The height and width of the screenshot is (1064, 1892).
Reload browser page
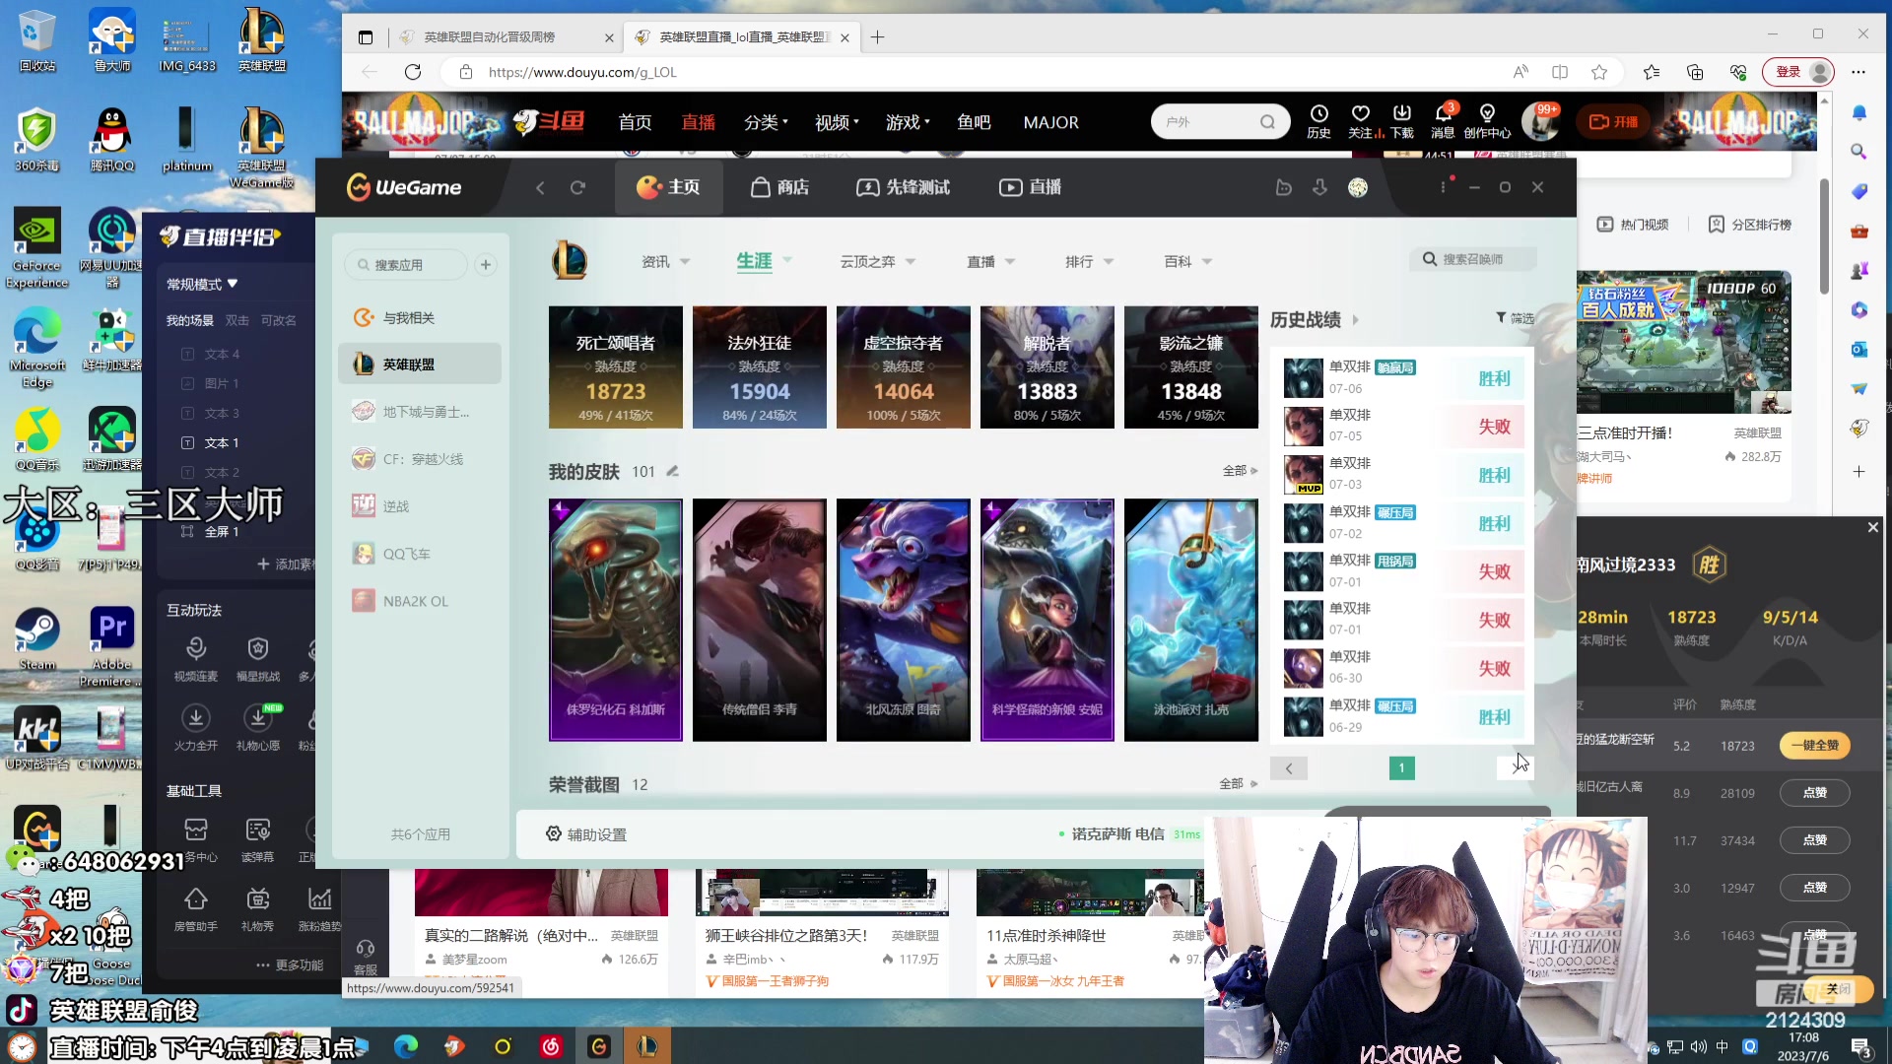tap(413, 72)
